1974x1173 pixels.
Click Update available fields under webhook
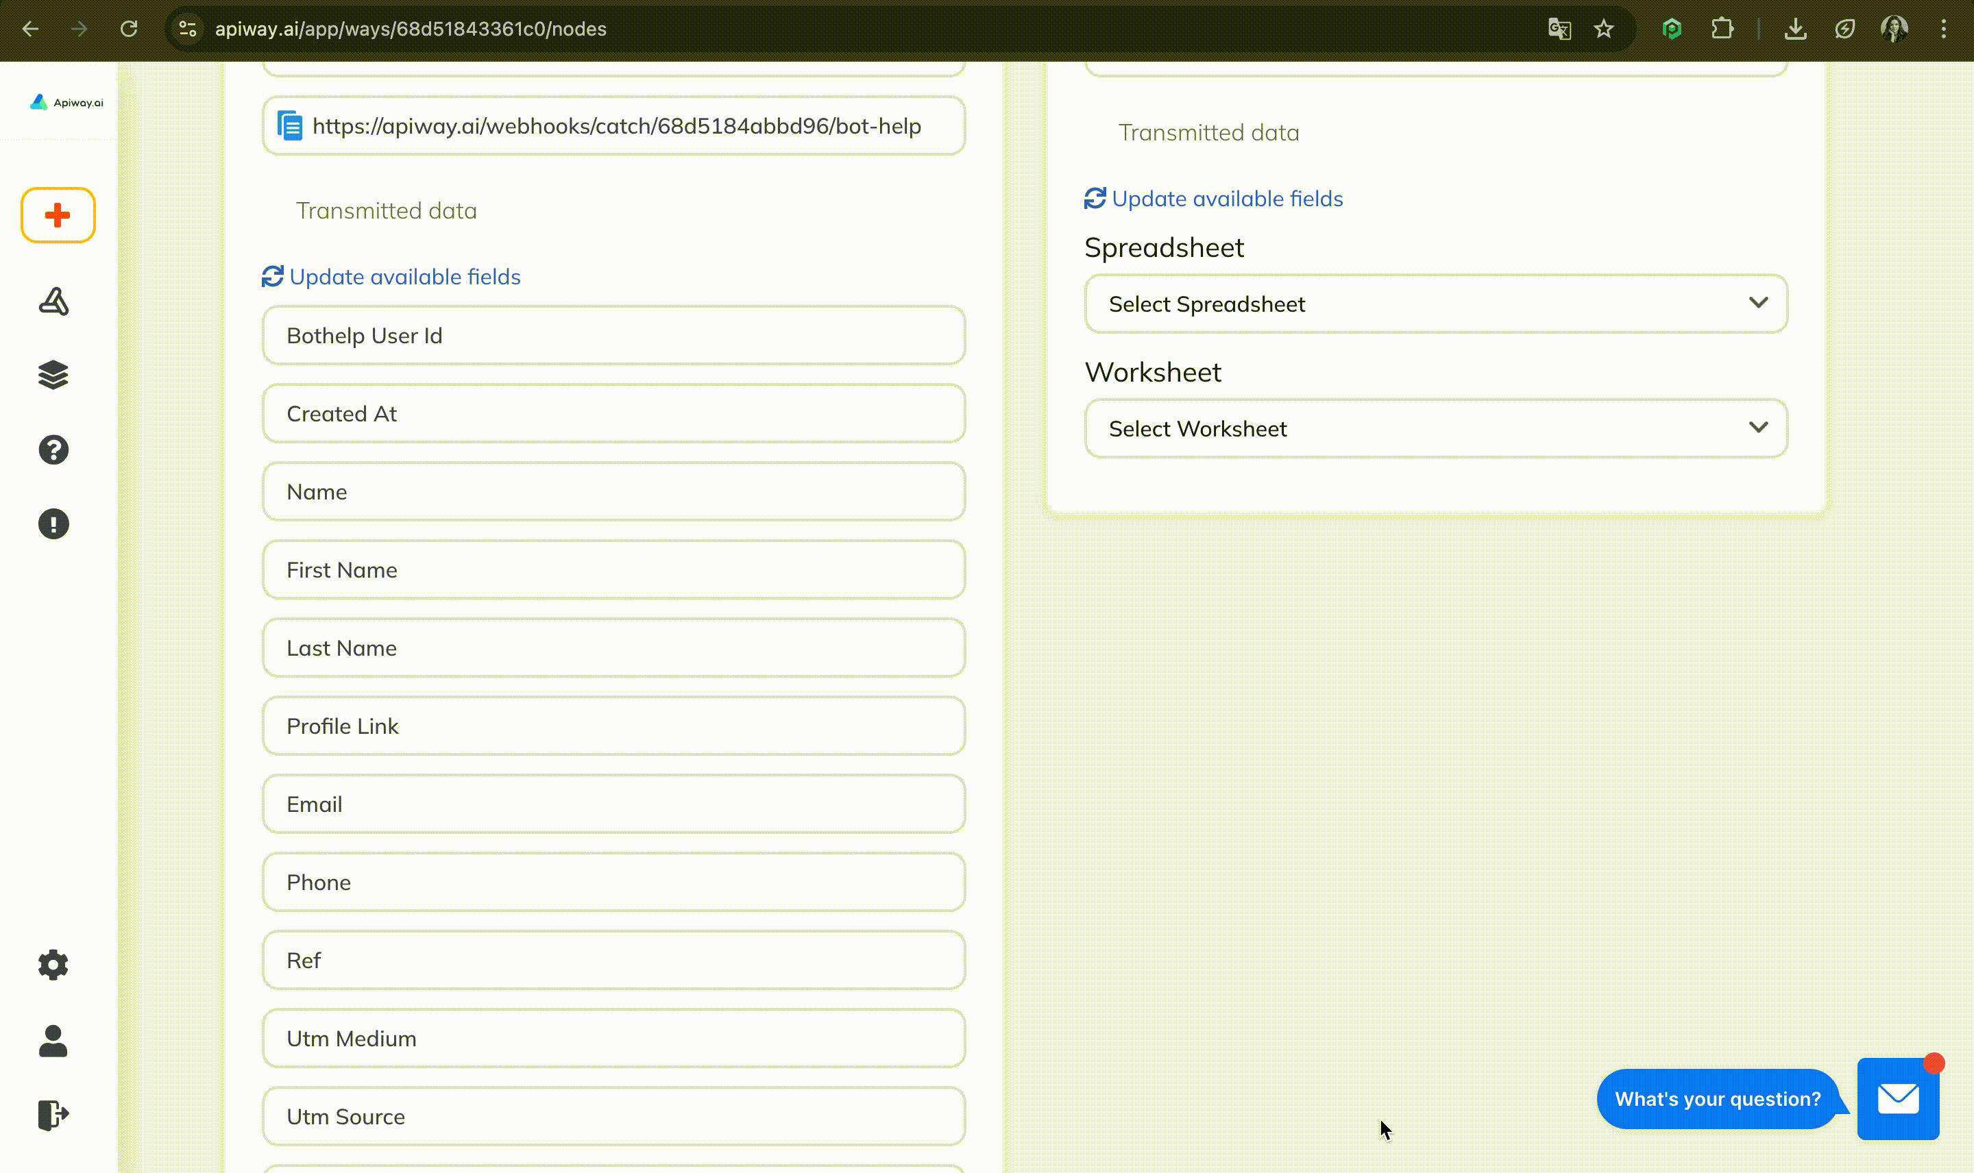click(392, 277)
